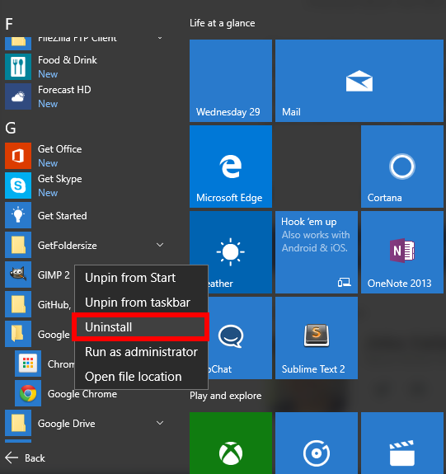Open the Microsoft Edge tile
Screen dimensions: 446x474
231,167
